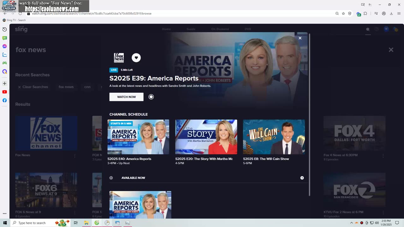The width and height of the screenshot is (404, 227).
Task: Switch to the On Demand tab
Action: click(x=220, y=29)
